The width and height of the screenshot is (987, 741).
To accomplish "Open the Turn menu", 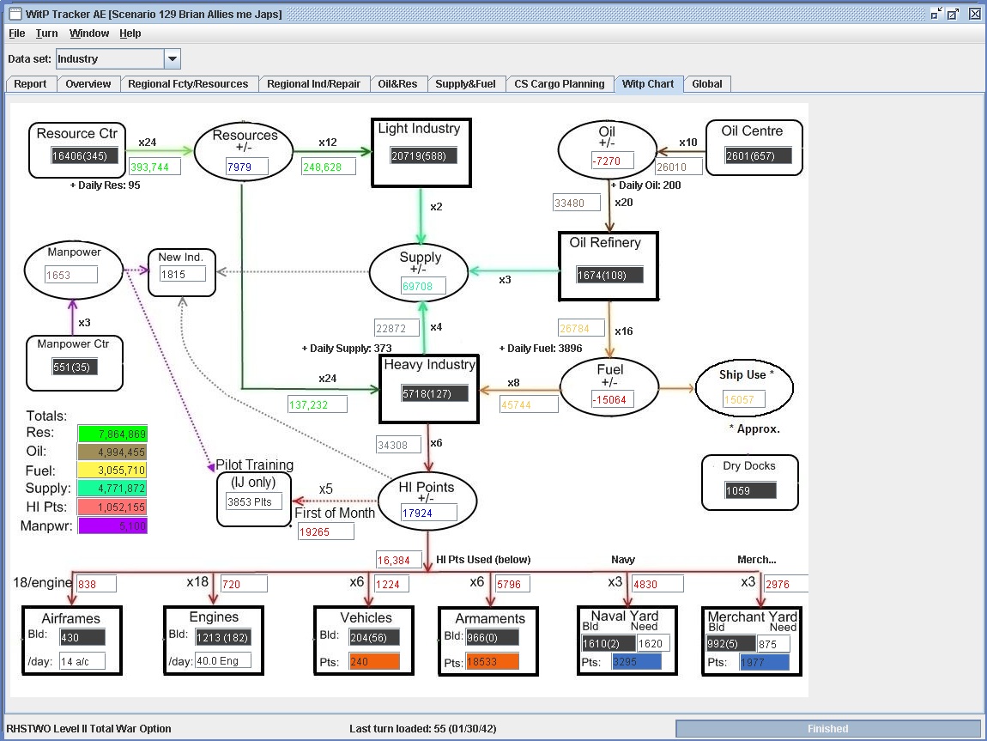I will coord(46,33).
